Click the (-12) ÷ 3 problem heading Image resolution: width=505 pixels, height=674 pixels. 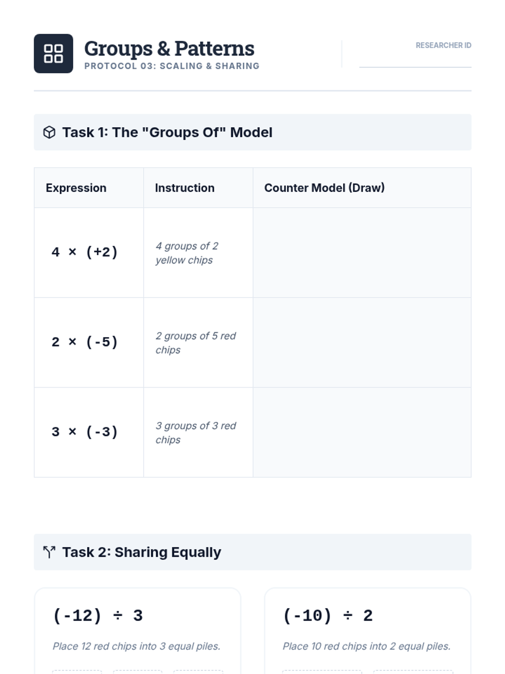[98, 616]
